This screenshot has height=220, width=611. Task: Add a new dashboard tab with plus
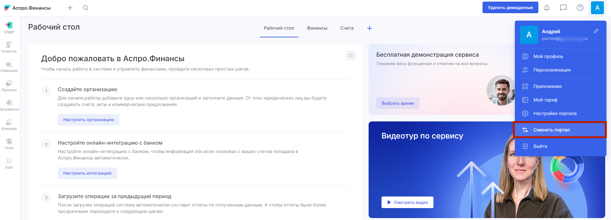(370, 28)
